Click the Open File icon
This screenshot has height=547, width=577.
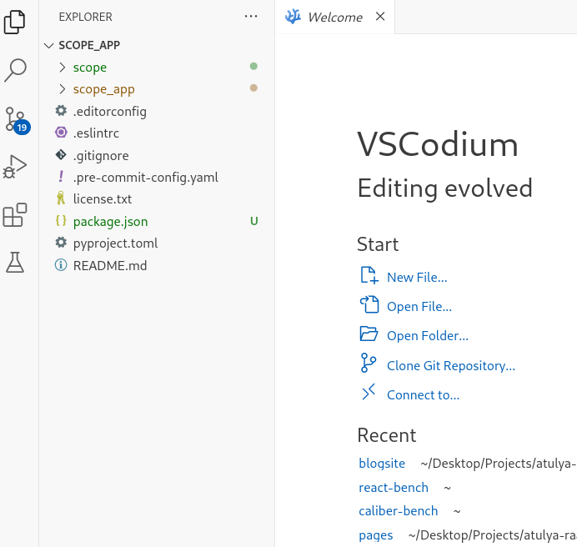click(369, 305)
